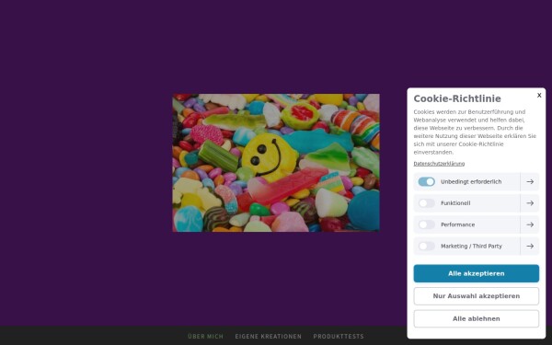Open the EIGENE KREATIONEN menu item
552x345 pixels.
269,336
